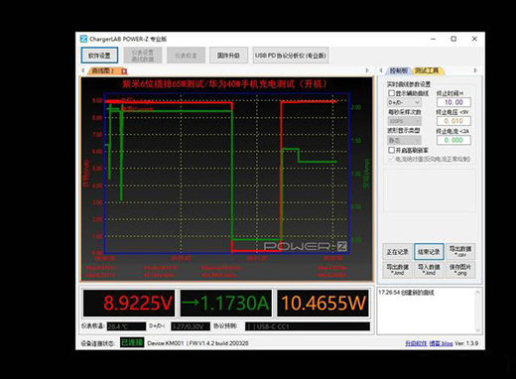Click left arrow of chart tab strip
The width and height of the screenshot is (516, 379).
pos(83,70)
